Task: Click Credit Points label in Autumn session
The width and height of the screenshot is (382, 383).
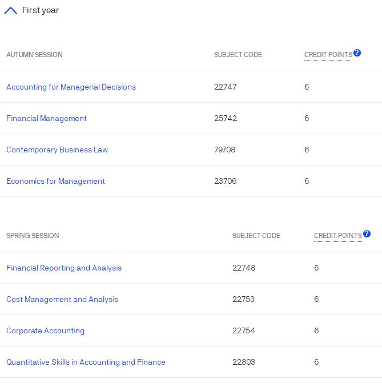Action: coord(328,54)
